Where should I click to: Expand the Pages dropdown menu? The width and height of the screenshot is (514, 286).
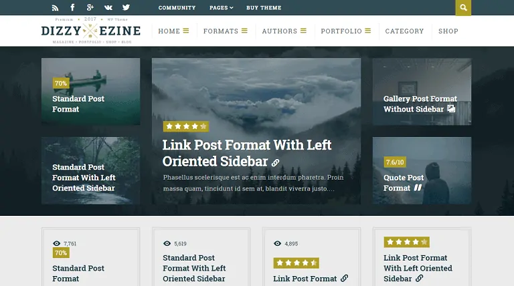coord(222,7)
